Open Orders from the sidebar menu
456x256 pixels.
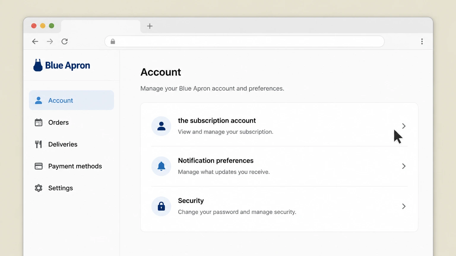(72, 122)
